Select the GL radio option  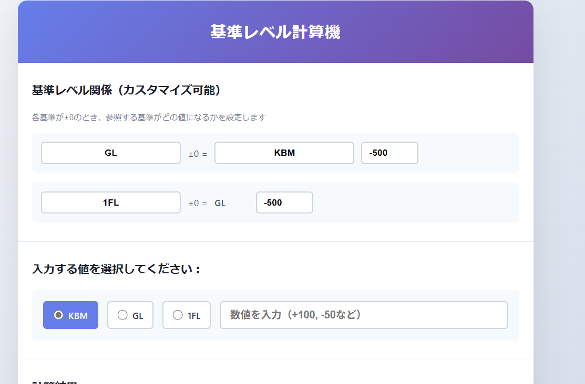(x=122, y=315)
